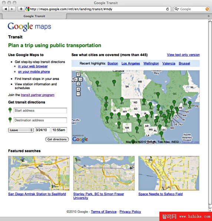Select the Google Transit tab
This screenshot has width=212, height=221.
34,16
